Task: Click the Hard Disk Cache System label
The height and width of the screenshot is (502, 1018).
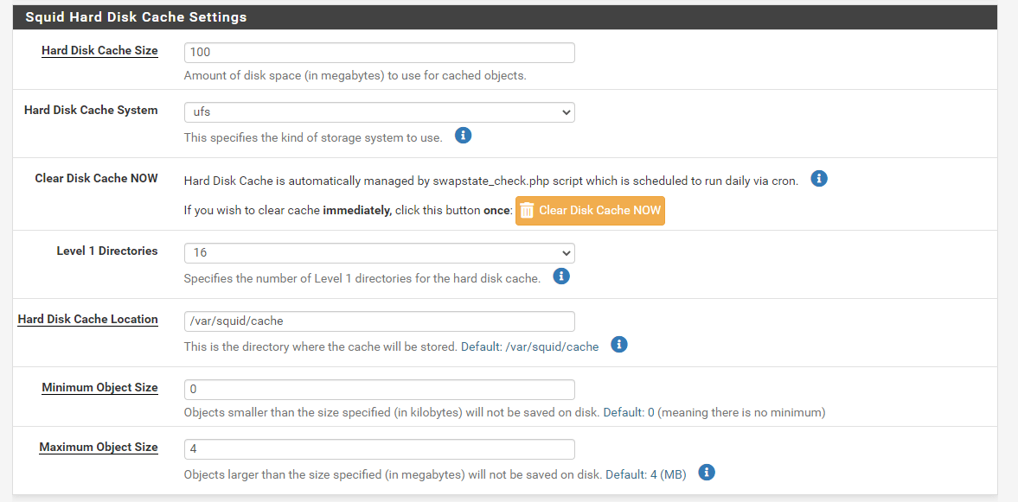Action: (91, 111)
